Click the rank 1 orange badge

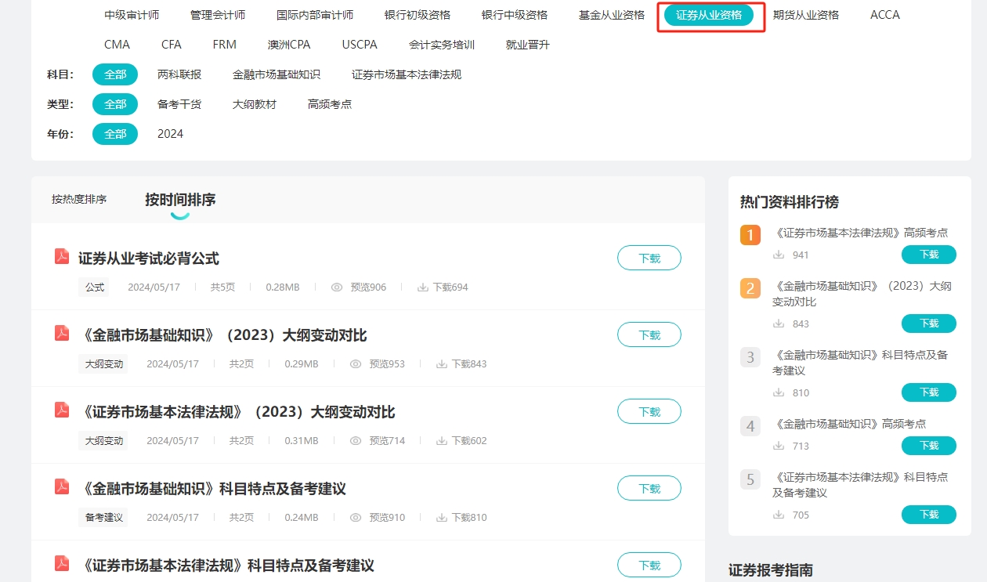750,235
